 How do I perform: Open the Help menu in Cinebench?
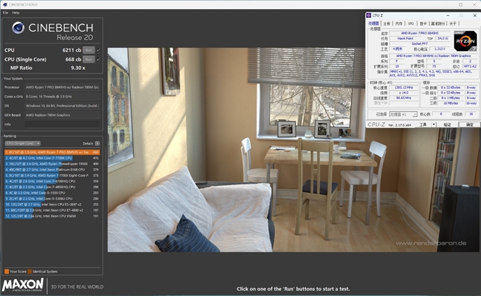pos(16,12)
